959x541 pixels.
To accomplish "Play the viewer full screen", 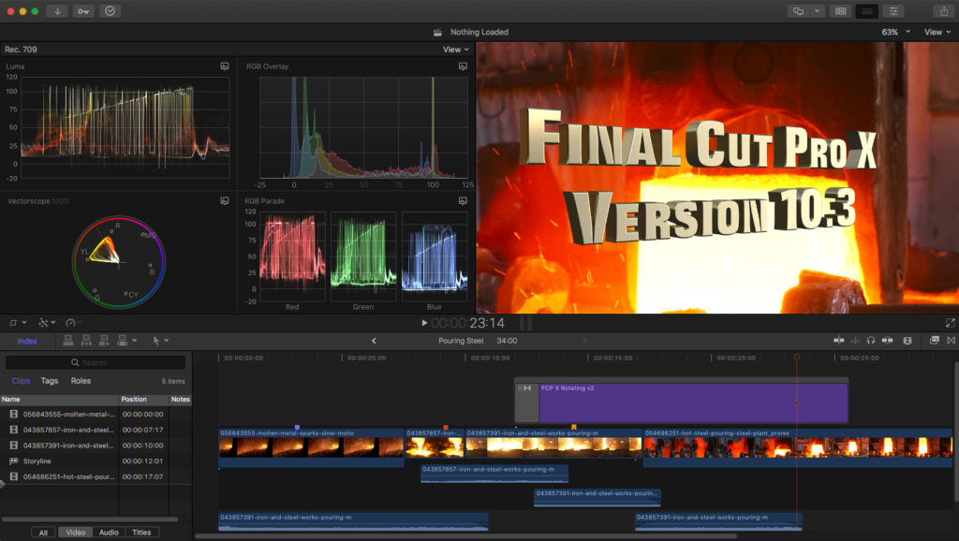I will click(950, 323).
